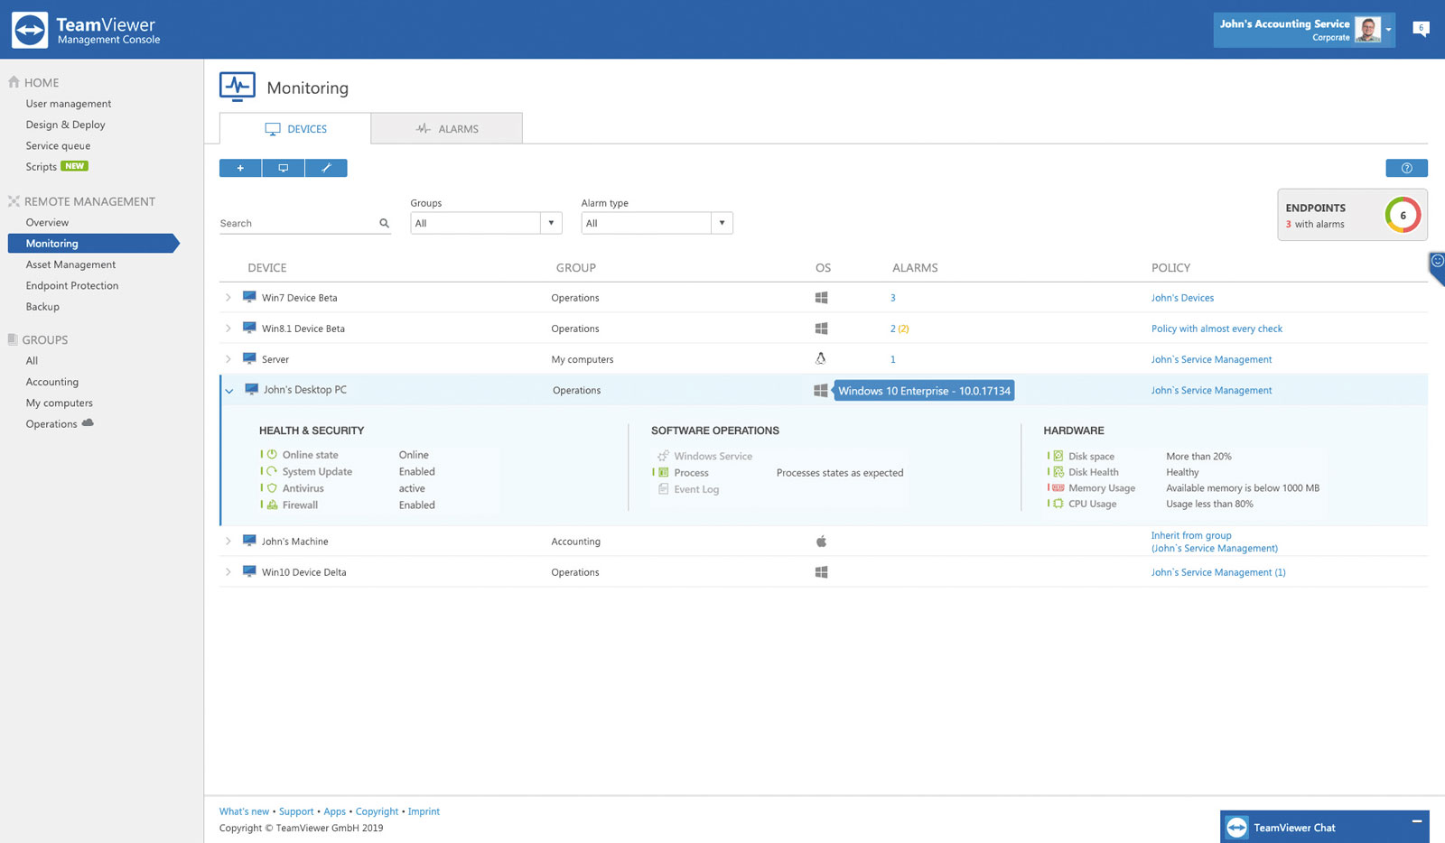This screenshot has height=843, width=1445.
Task: Expand the Win7 Device Beta row
Action: [x=228, y=297]
